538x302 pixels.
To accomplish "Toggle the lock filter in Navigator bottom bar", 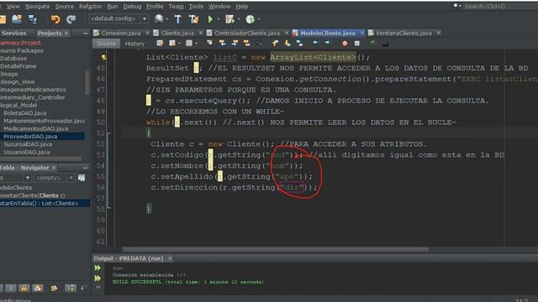I will pos(24,288).
